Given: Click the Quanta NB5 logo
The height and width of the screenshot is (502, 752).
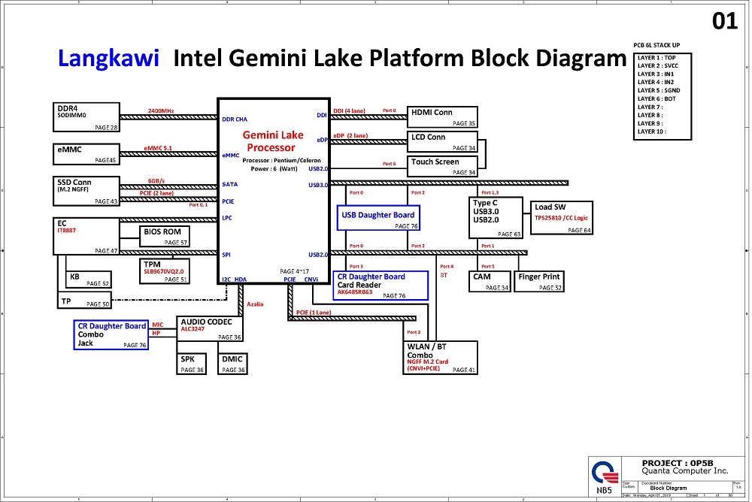Looking at the screenshot, I should [605, 476].
